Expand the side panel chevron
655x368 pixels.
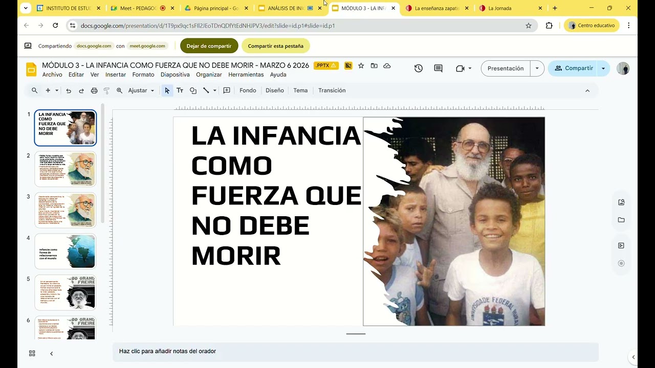click(634, 357)
